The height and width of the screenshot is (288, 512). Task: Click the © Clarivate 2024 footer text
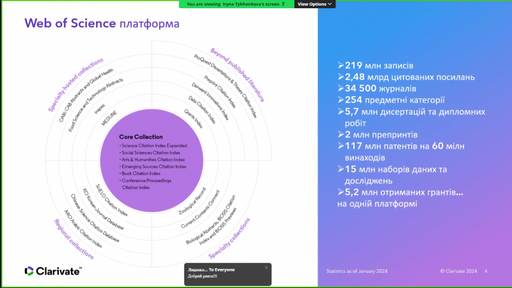[x=458, y=271]
